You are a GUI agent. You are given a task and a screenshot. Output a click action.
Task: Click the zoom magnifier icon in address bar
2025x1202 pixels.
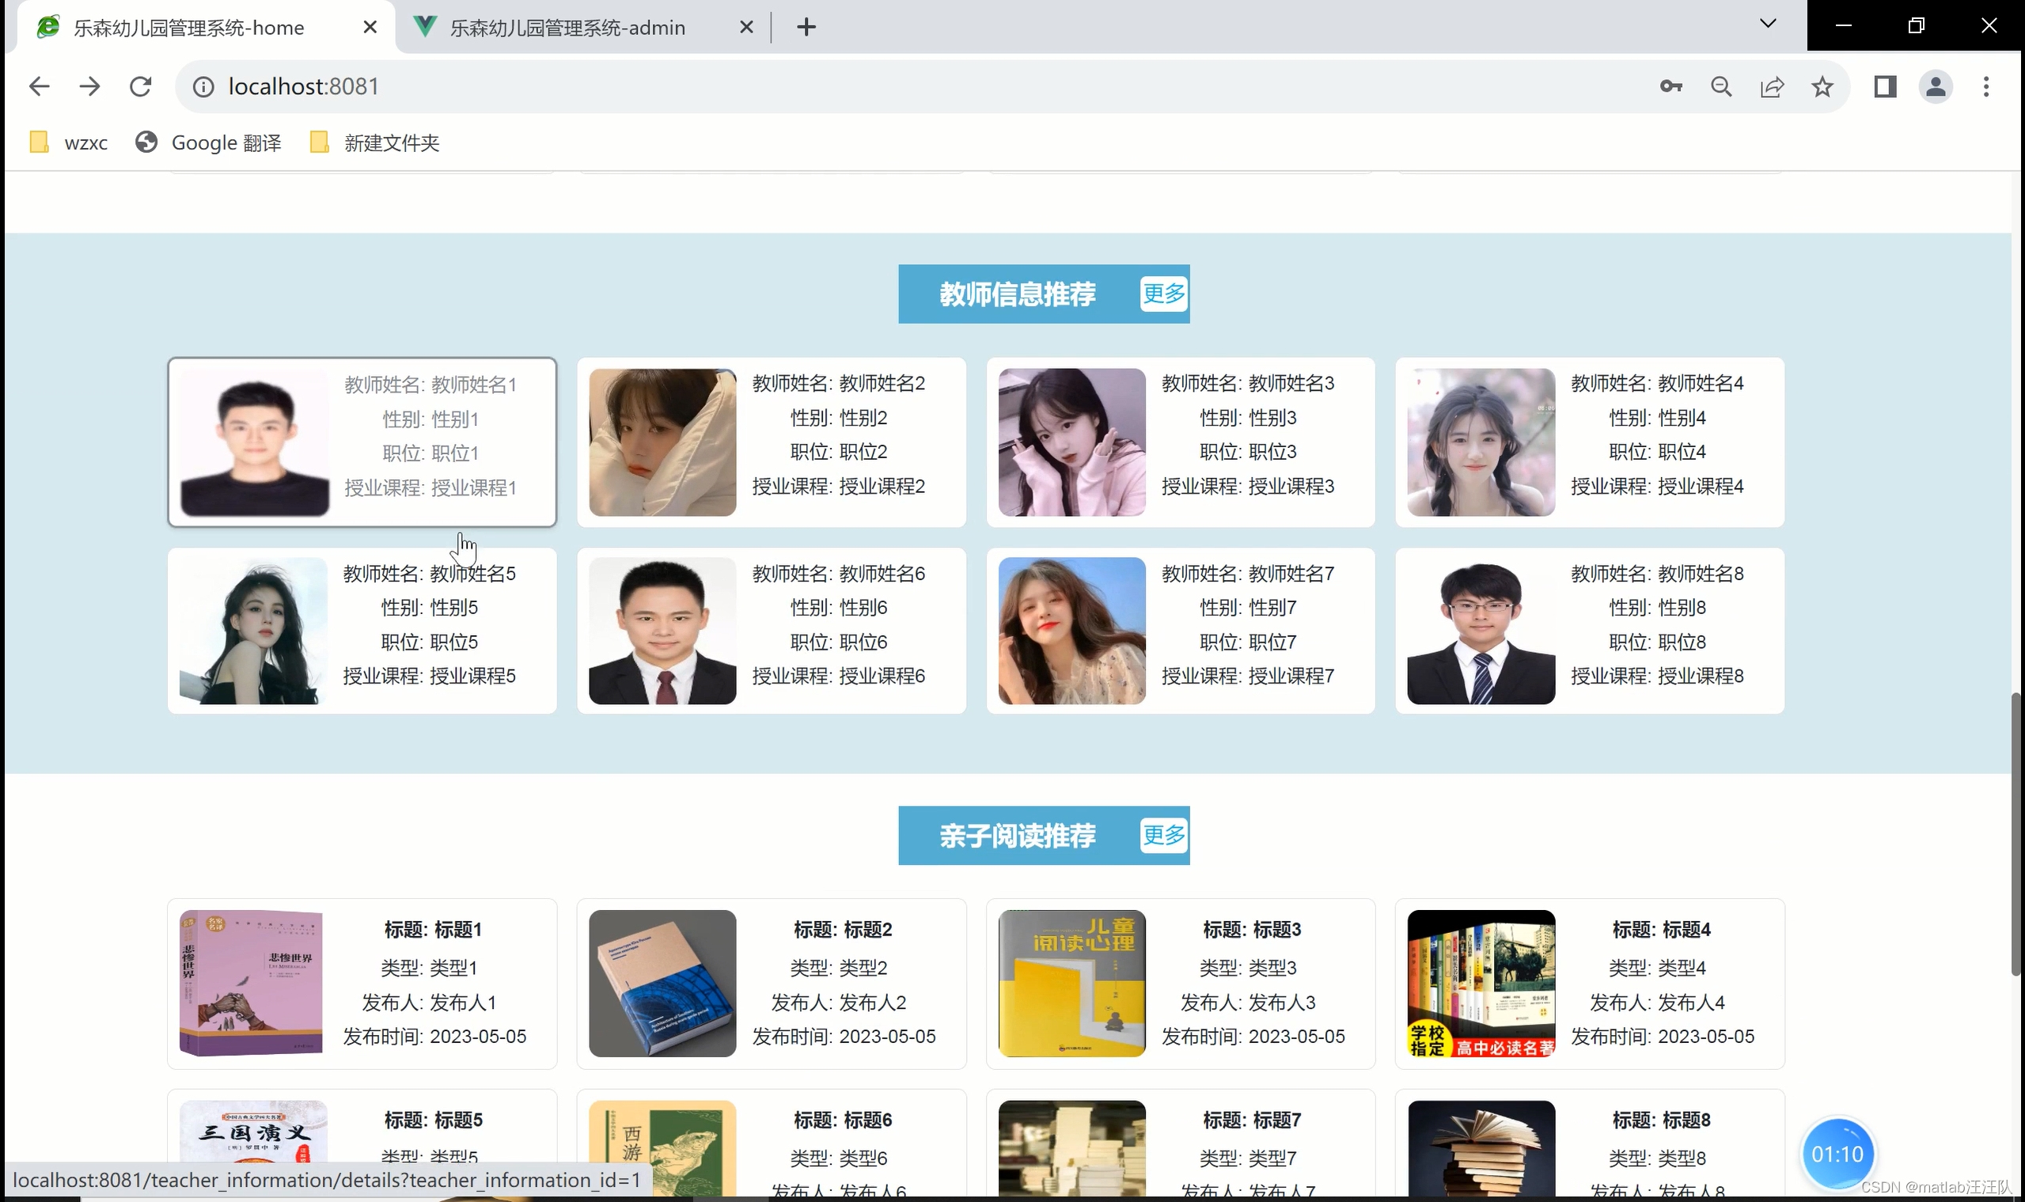[x=1721, y=87]
